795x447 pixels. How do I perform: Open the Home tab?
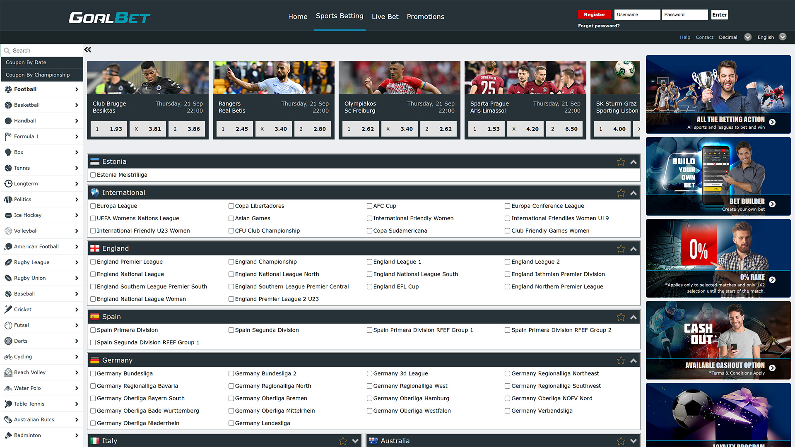coord(298,17)
